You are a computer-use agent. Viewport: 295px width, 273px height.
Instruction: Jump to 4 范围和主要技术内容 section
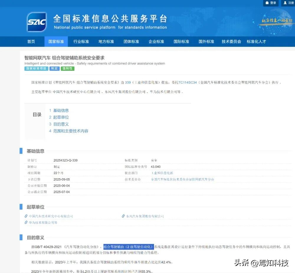pos(69,131)
